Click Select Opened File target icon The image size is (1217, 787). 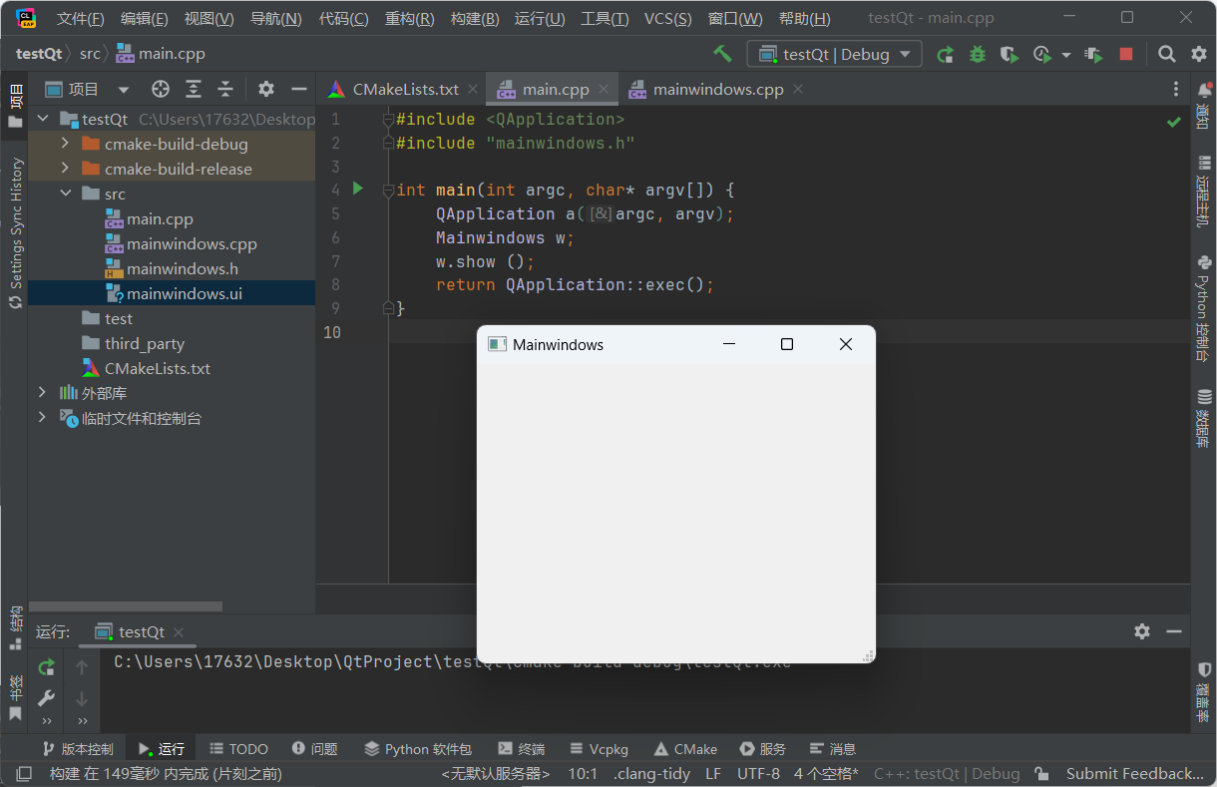161,89
